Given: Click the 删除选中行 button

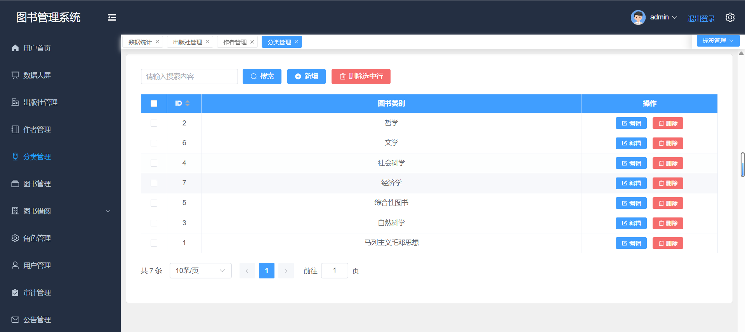Looking at the screenshot, I should 361,76.
